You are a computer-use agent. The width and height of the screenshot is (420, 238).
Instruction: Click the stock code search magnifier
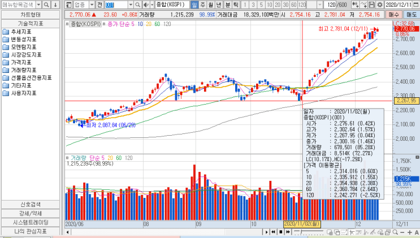pyautogui.click(x=137, y=5)
